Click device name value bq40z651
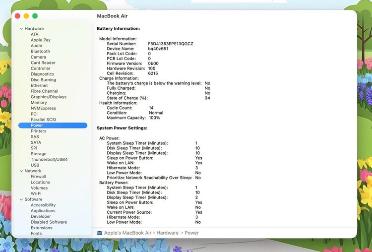 pyautogui.click(x=158, y=49)
